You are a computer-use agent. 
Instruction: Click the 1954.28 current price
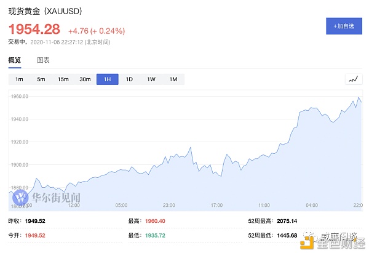pos(34,29)
